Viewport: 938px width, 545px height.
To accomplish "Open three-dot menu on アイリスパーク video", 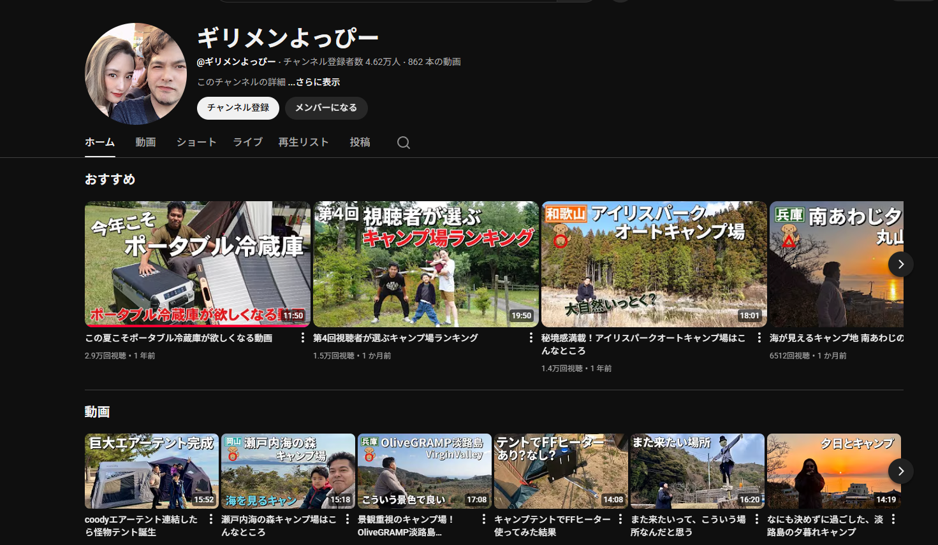I will 759,338.
